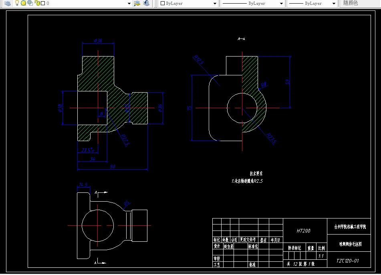Select the ø38 diameter dimension
Image resolution: width=381 pixels, height=275 pixels.
[60, 108]
